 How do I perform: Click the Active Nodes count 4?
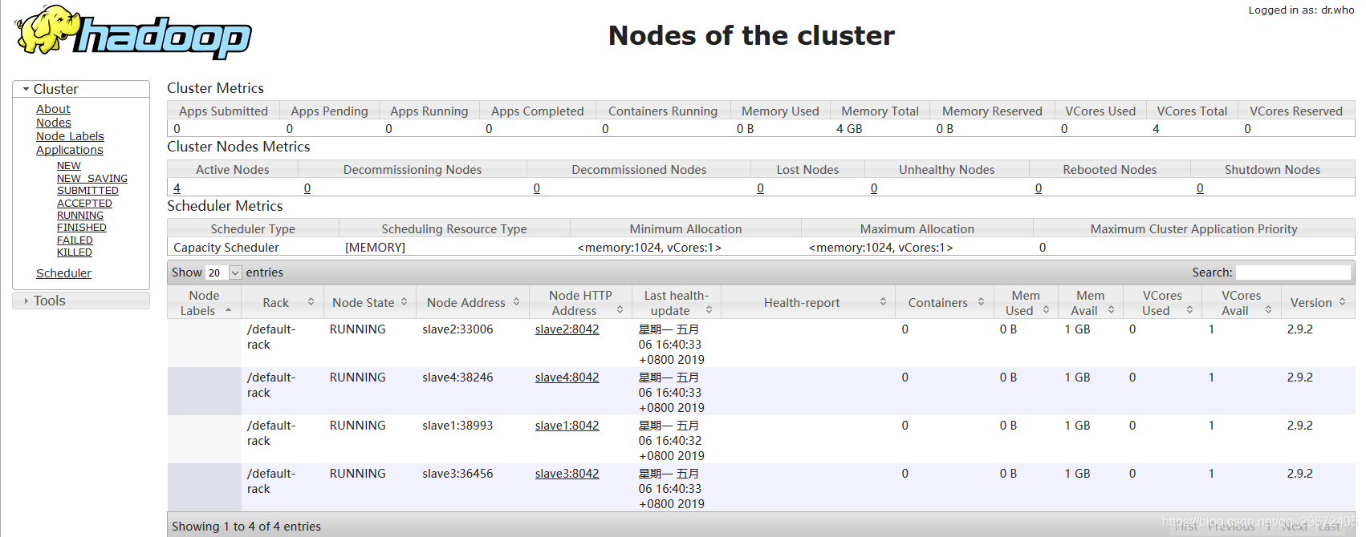pos(177,188)
